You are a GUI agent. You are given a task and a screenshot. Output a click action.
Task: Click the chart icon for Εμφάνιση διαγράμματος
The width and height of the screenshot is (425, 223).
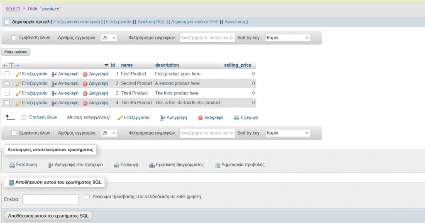tap(151, 165)
